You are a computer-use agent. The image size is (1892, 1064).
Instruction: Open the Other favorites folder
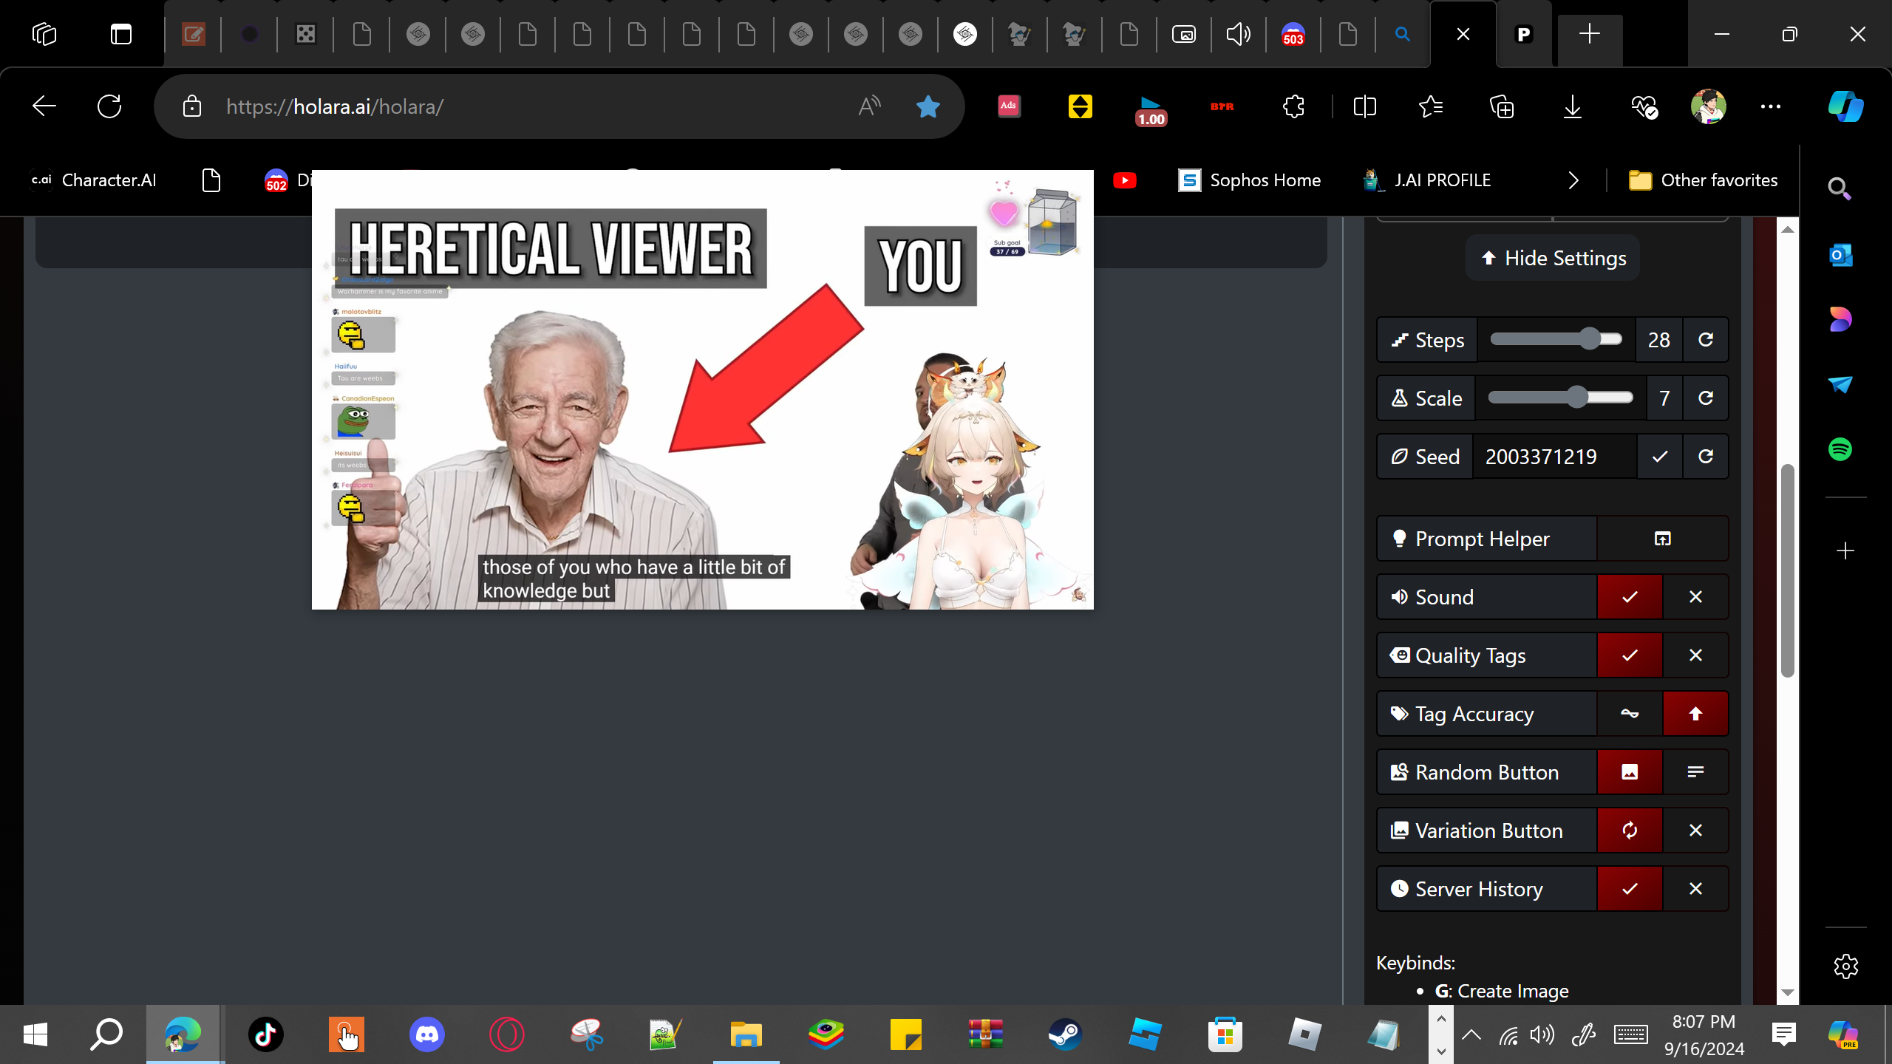coord(1703,180)
